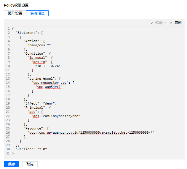Click the 复制 copy button

click(x=178, y=23)
